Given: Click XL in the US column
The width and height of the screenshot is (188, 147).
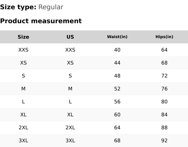Looking at the screenshot, I should (x=70, y=115).
